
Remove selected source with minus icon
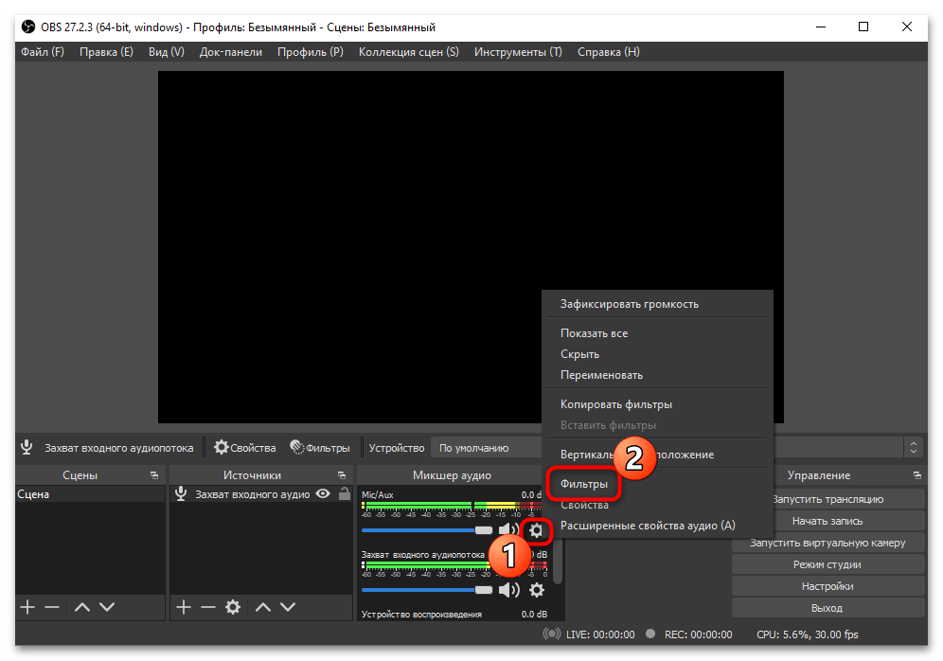click(x=208, y=607)
